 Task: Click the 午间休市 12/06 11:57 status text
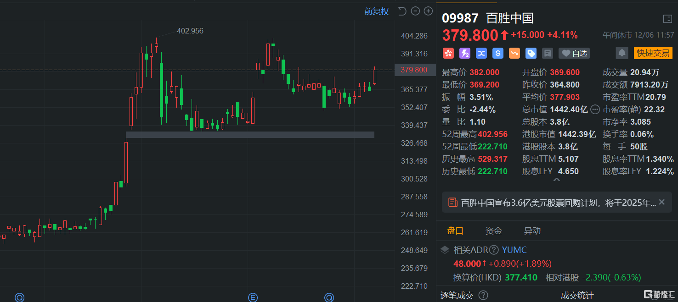point(638,35)
